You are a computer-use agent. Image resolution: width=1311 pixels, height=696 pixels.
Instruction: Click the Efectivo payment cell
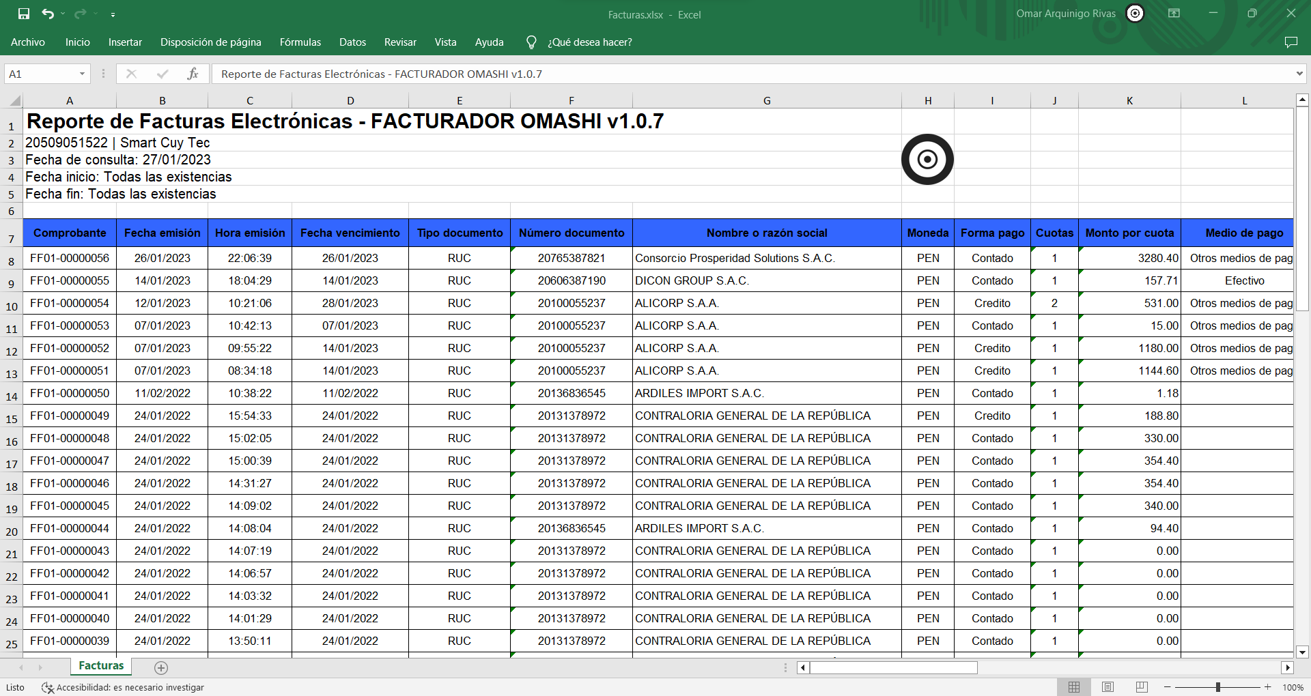point(1237,280)
